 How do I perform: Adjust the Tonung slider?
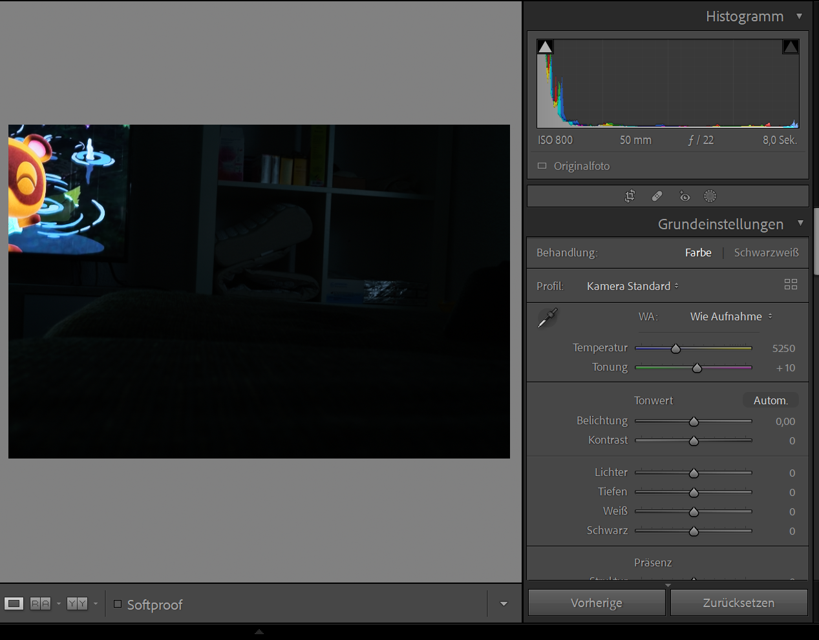coord(697,368)
